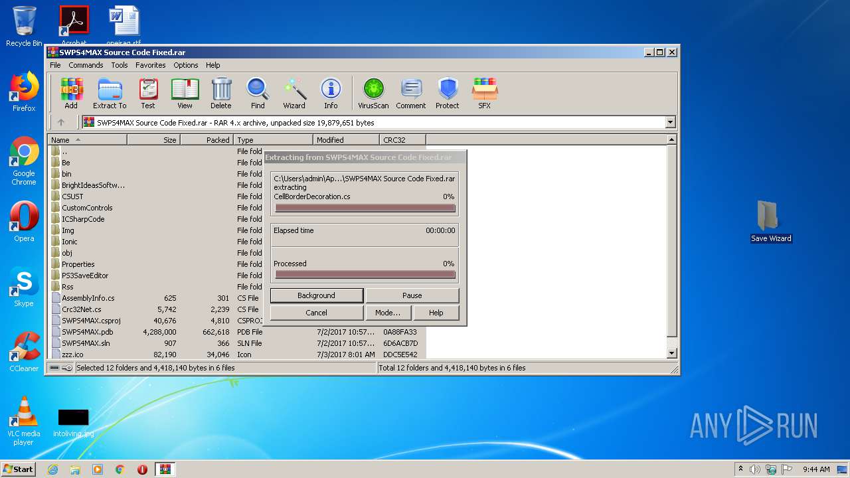Image resolution: width=850 pixels, height=478 pixels.
Task: Click the Mode... button
Action: [x=388, y=313]
